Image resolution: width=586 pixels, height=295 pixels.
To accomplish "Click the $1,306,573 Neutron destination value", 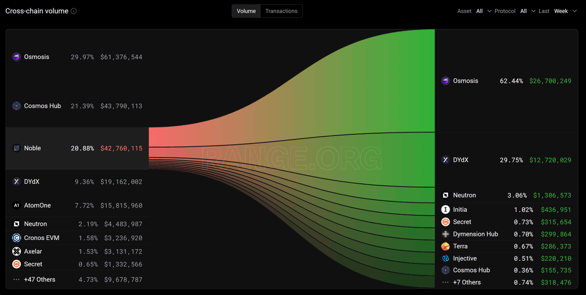I will click(x=552, y=195).
